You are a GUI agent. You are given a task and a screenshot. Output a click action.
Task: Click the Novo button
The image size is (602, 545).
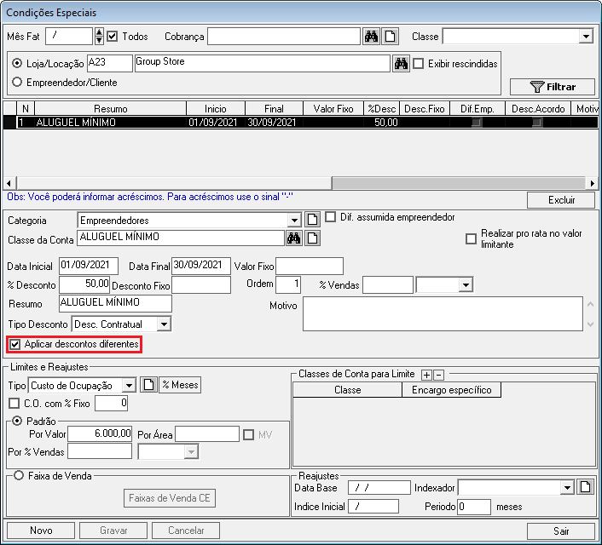(41, 531)
